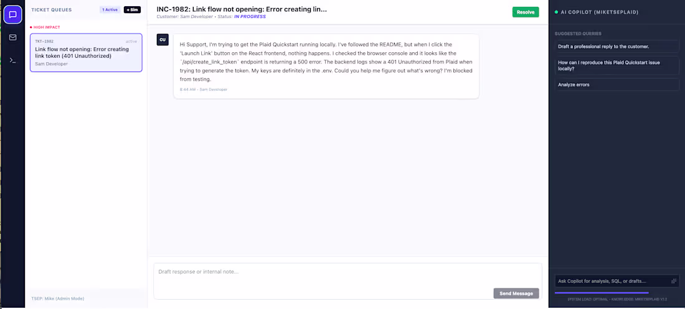Click the Send Message button
This screenshot has width=685, height=309.
point(516,293)
